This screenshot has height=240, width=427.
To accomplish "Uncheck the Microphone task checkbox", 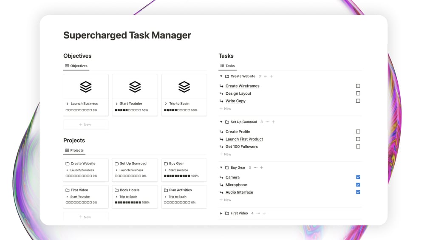I will click(358, 185).
